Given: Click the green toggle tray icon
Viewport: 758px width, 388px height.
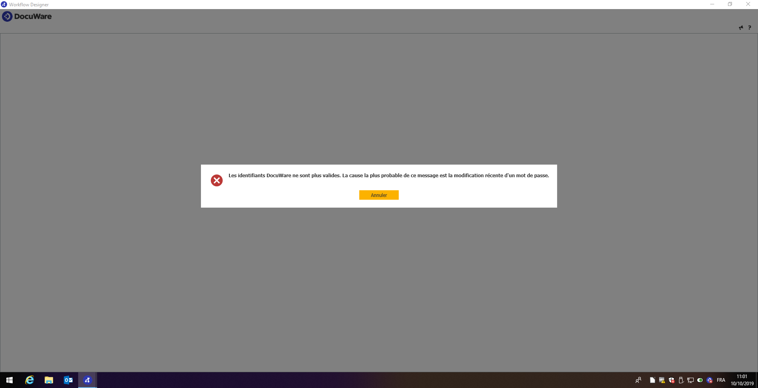Looking at the screenshot, I should tap(700, 380).
